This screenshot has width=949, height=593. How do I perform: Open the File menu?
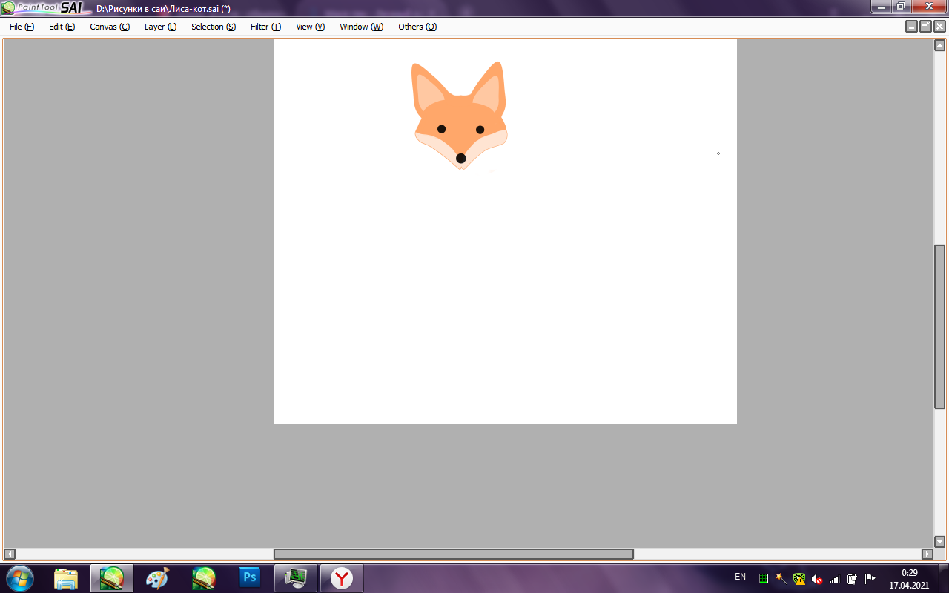click(22, 27)
